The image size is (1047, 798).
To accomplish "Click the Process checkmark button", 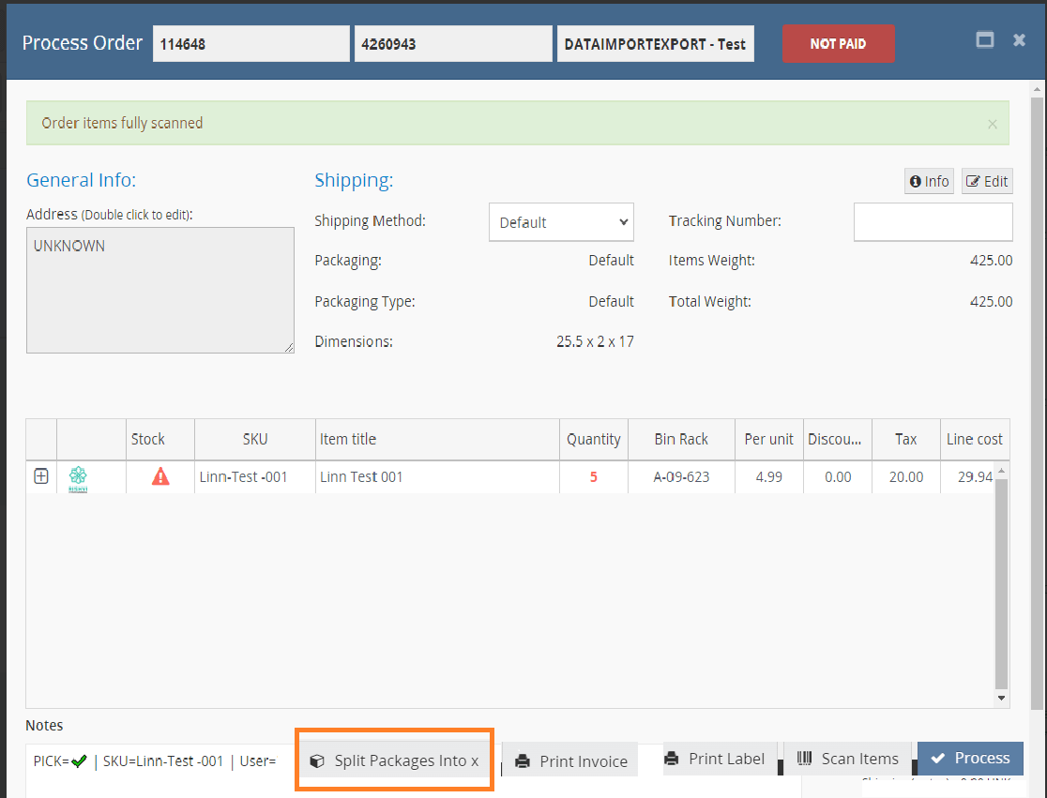I will (970, 758).
